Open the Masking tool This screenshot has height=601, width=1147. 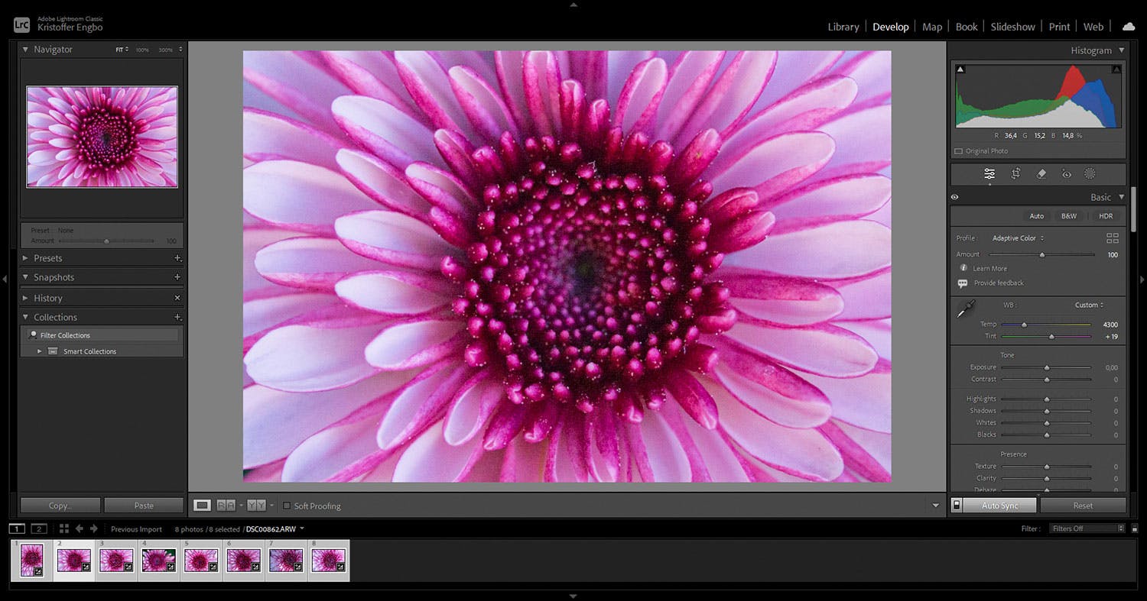1090,174
